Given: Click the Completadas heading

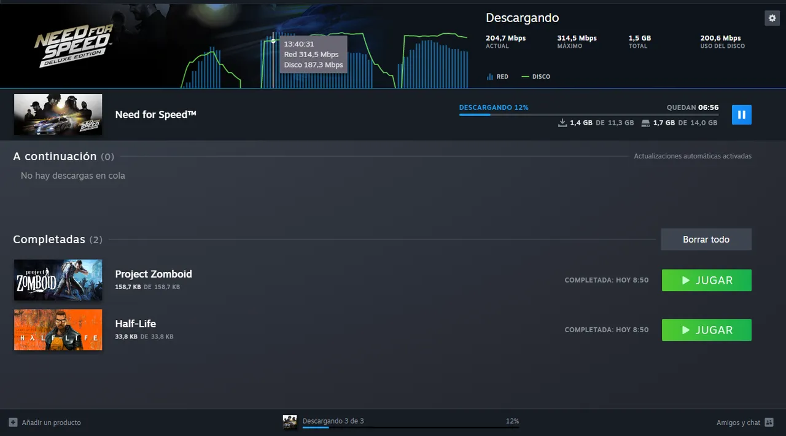Looking at the screenshot, I should coord(49,239).
